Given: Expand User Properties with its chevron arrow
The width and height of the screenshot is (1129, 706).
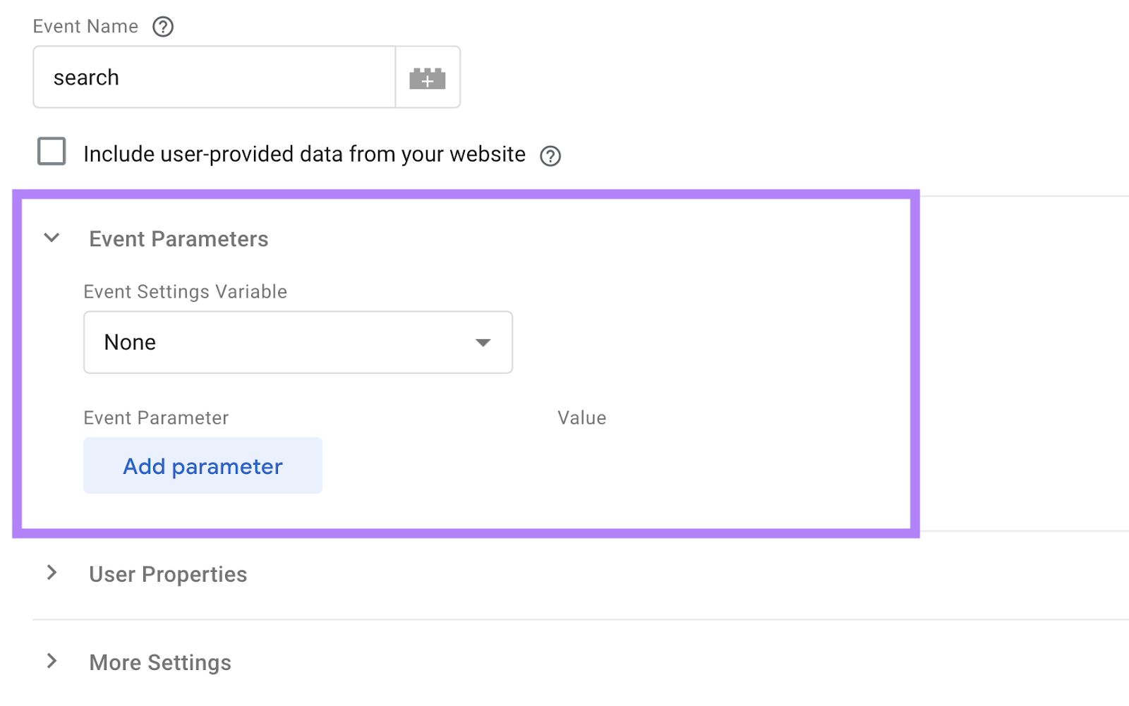Looking at the screenshot, I should click(x=52, y=573).
